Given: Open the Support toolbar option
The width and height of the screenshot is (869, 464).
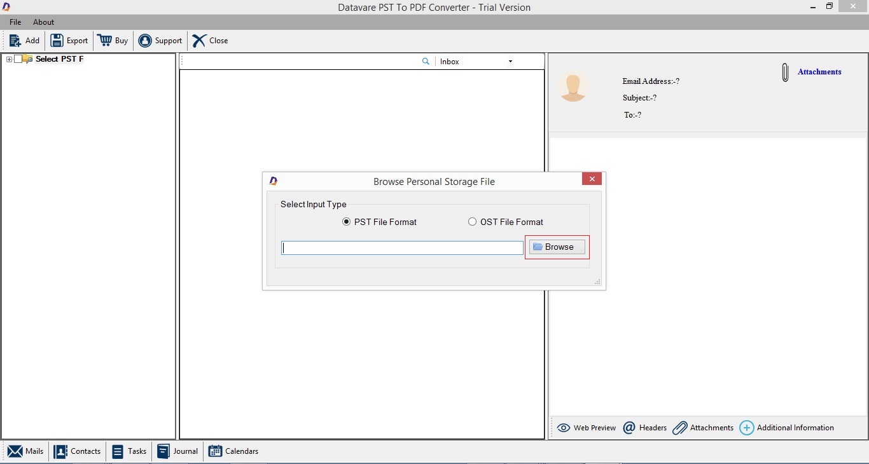Looking at the screenshot, I should pyautogui.click(x=160, y=41).
